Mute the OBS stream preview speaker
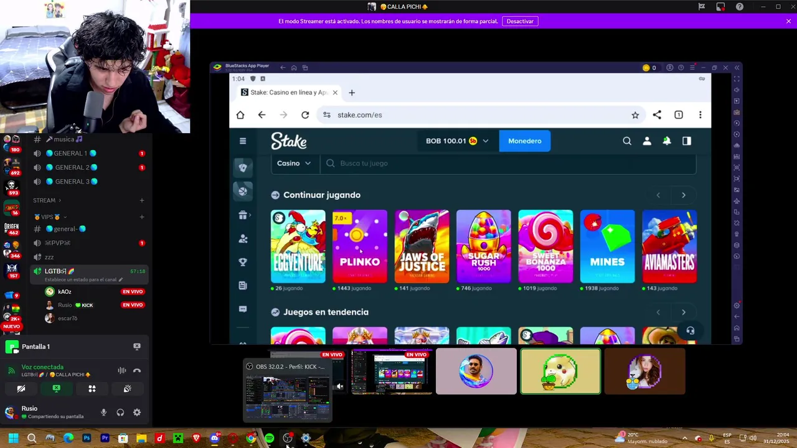The height and width of the screenshot is (448, 797). point(339,386)
